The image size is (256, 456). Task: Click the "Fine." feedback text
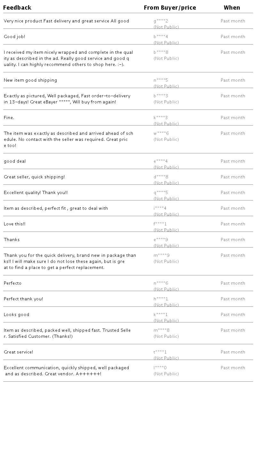tap(9, 118)
